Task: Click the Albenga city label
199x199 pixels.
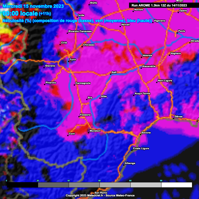Action: click(130, 163)
